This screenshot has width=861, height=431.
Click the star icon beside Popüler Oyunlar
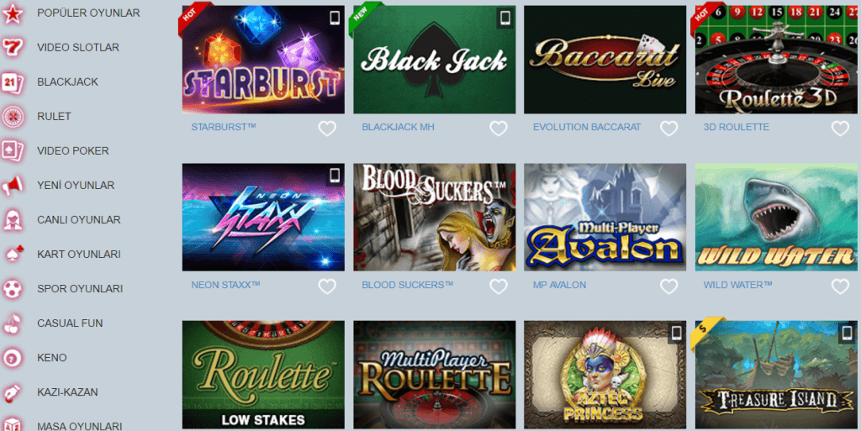(13, 13)
